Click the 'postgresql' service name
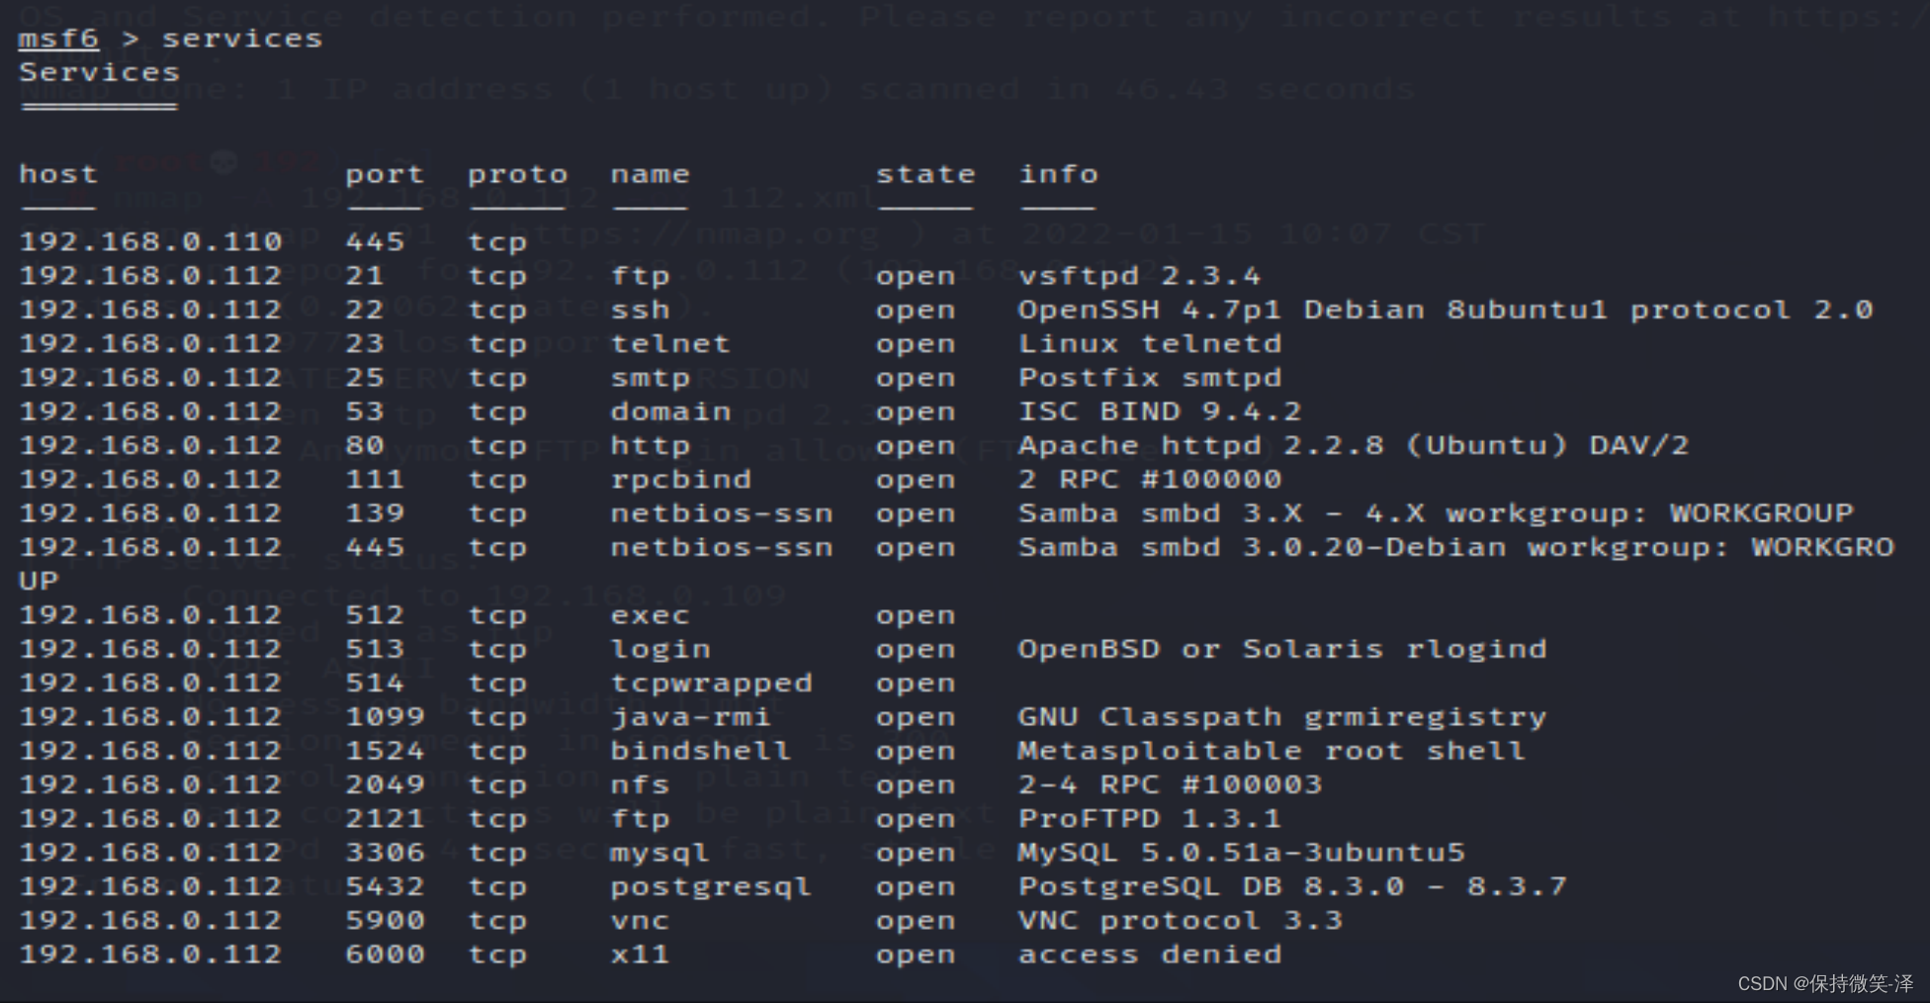 pos(711,886)
